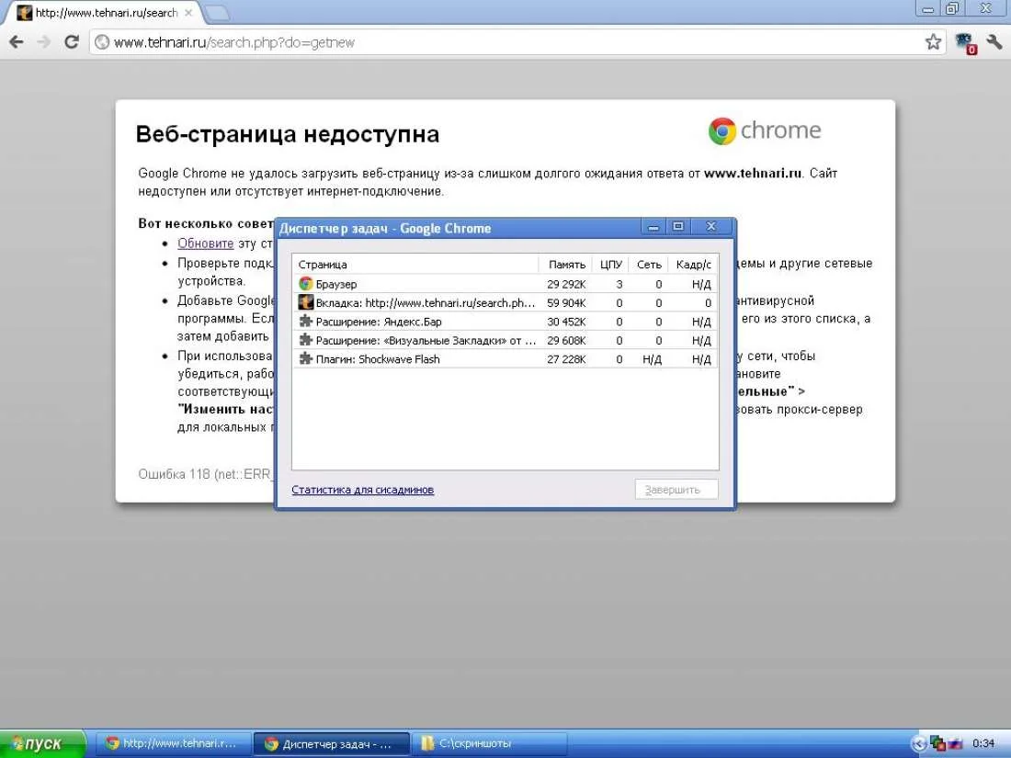Open the Chrome wrench settings menu
Image resolution: width=1011 pixels, height=758 pixels.
point(994,42)
